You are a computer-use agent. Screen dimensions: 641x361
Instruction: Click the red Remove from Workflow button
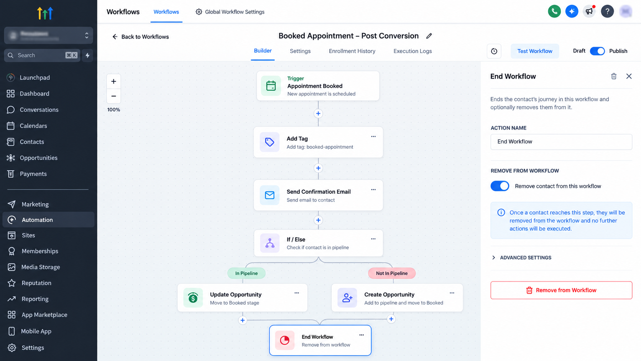(x=561, y=290)
